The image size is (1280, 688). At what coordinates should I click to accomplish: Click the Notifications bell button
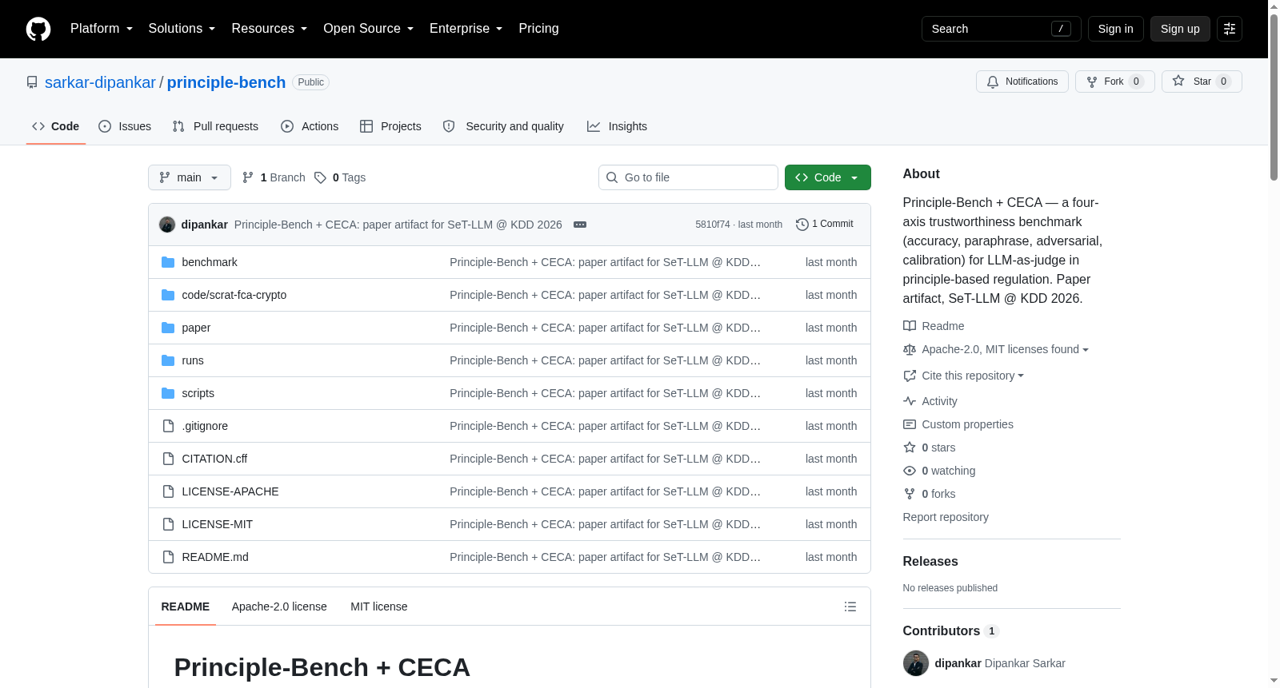pos(1022,82)
